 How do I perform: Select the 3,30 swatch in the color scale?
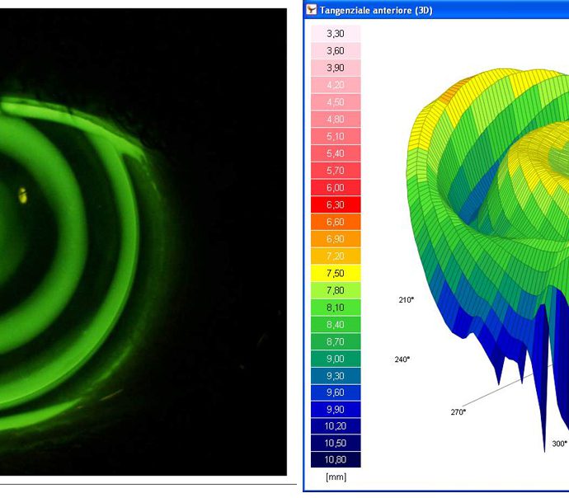pos(335,33)
